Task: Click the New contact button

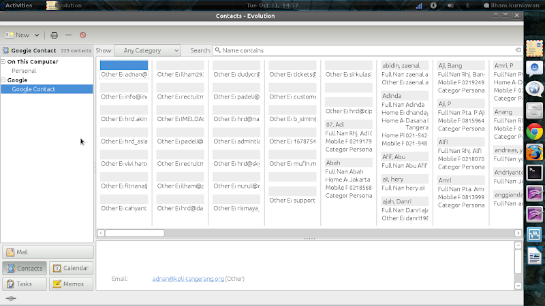Action: pos(18,35)
